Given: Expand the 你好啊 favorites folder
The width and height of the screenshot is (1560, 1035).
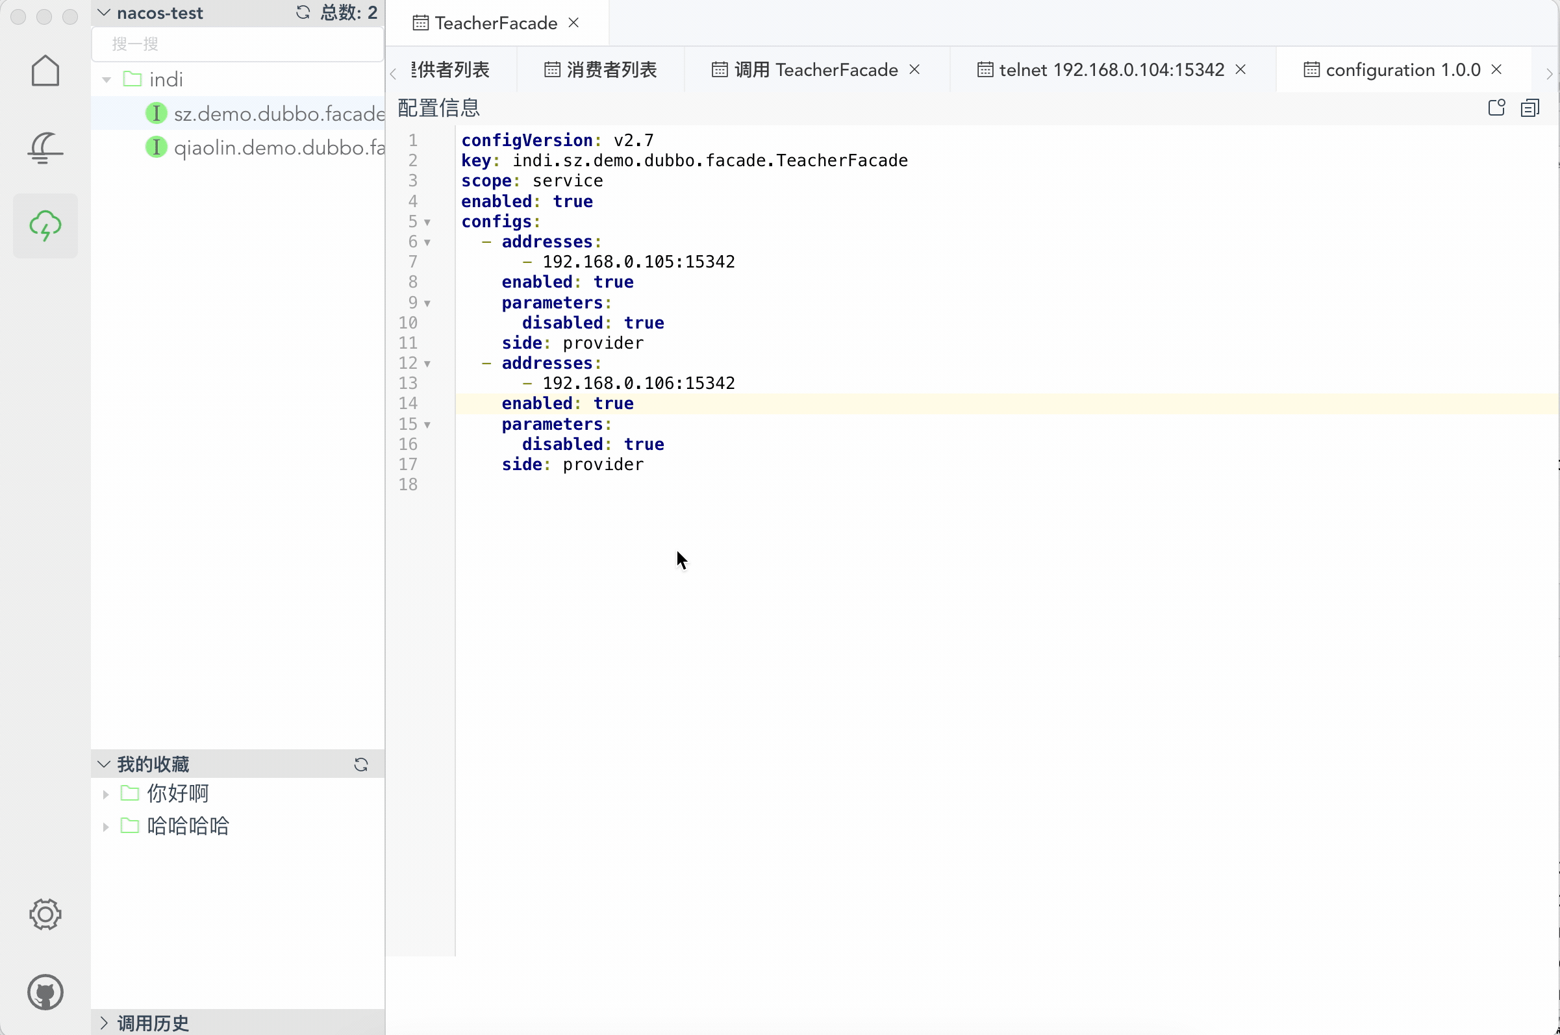Looking at the screenshot, I should [106, 794].
